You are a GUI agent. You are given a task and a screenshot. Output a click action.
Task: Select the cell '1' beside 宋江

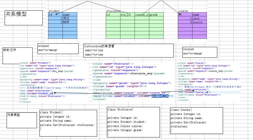(55, 18)
